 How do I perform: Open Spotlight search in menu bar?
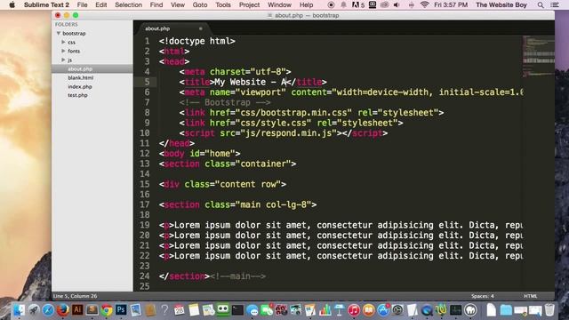541,5
